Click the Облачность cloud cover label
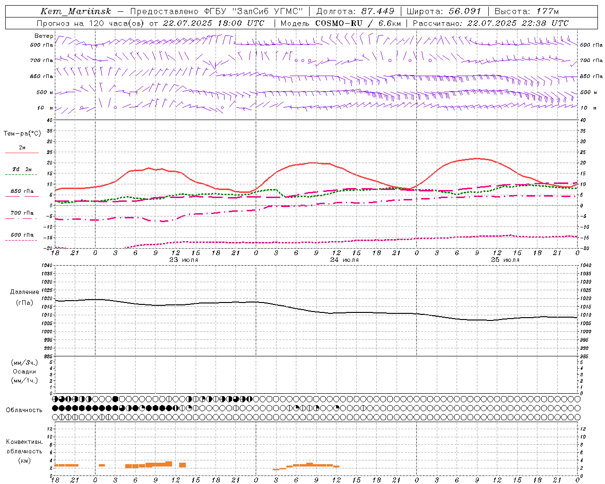The height and width of the screenshot is (484, 605). pos(24,410)
